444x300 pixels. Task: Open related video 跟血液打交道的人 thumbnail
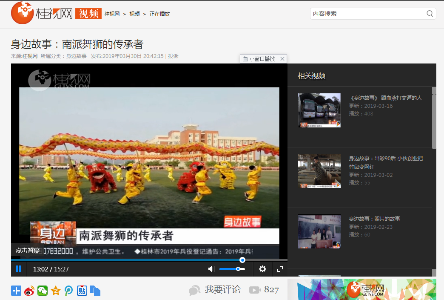tap(319, 110)
